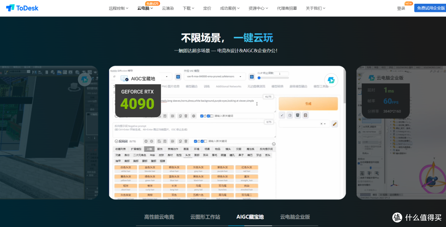The width and height of the screenshot is (446, 227).
Task: Switch to bottom 云电脑企业版 tab
Action: 295,217
